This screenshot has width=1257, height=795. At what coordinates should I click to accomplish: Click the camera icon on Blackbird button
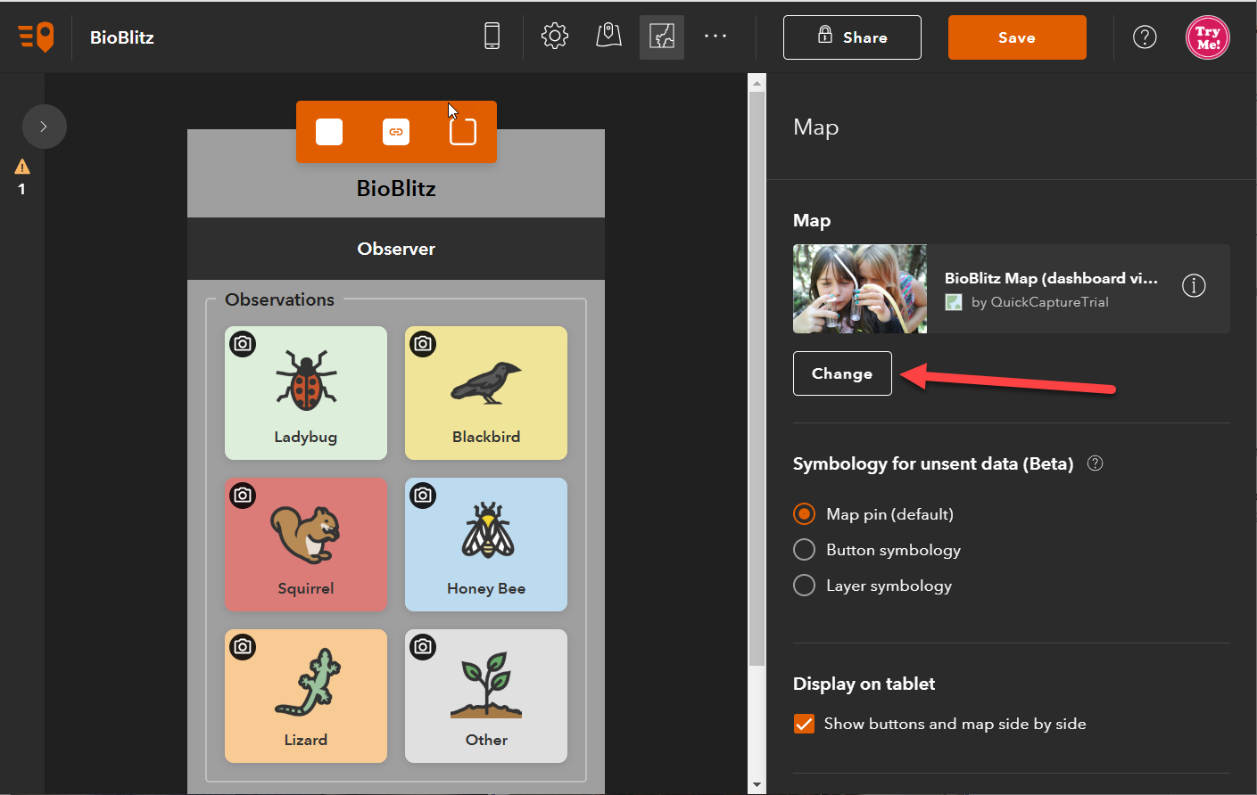[423, 344]
